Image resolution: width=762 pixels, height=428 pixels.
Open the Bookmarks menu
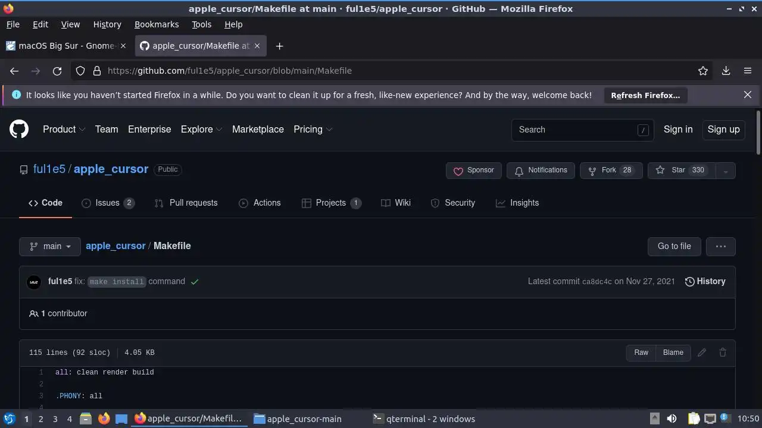pyautogui.click(x=157, y=24)
